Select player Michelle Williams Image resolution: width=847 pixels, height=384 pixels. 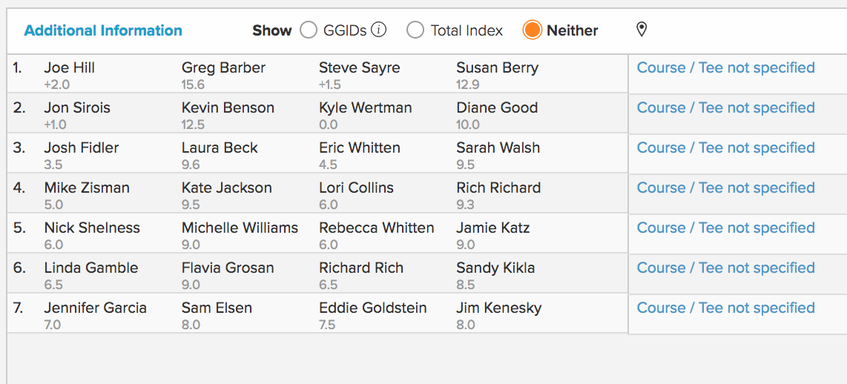pyautogui.click(x=240, y=228)
